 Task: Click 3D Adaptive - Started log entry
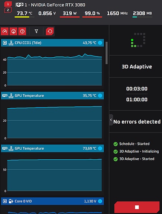(137, 159)
